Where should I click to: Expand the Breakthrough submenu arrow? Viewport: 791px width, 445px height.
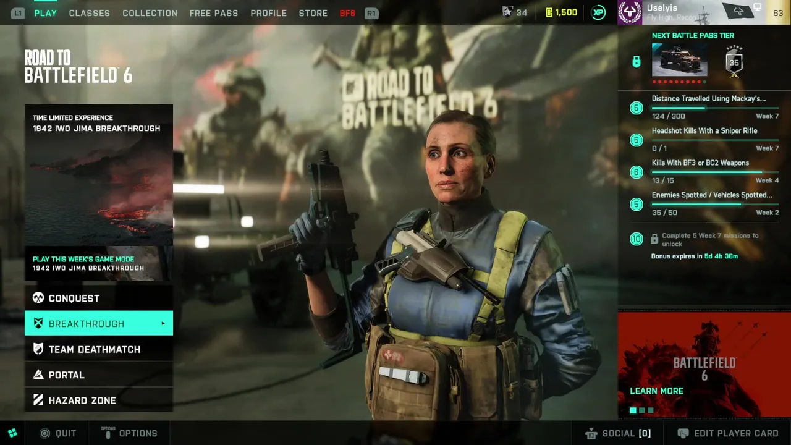coord(163,324)
